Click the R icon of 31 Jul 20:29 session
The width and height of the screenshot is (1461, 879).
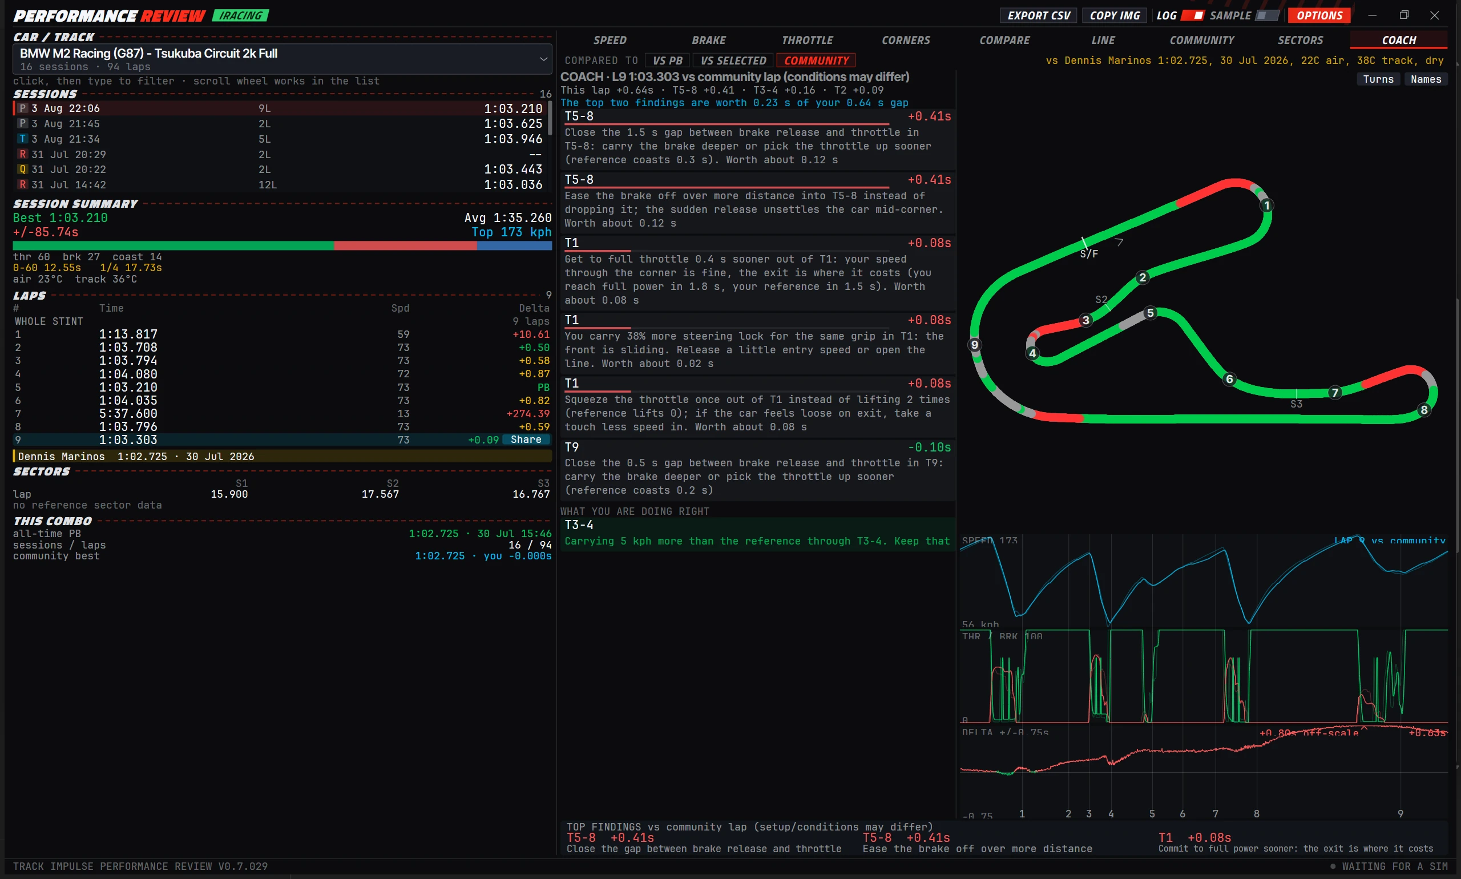tap(22, 154)
